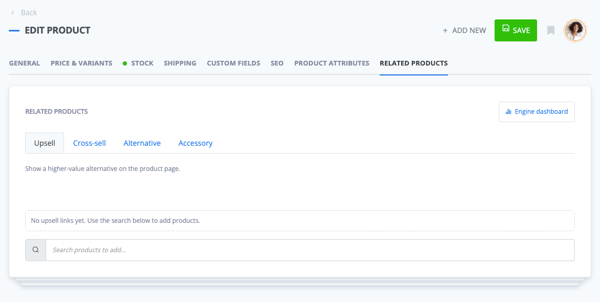Select the Related Products tab

pyautogui.click(x=414, y=63)
